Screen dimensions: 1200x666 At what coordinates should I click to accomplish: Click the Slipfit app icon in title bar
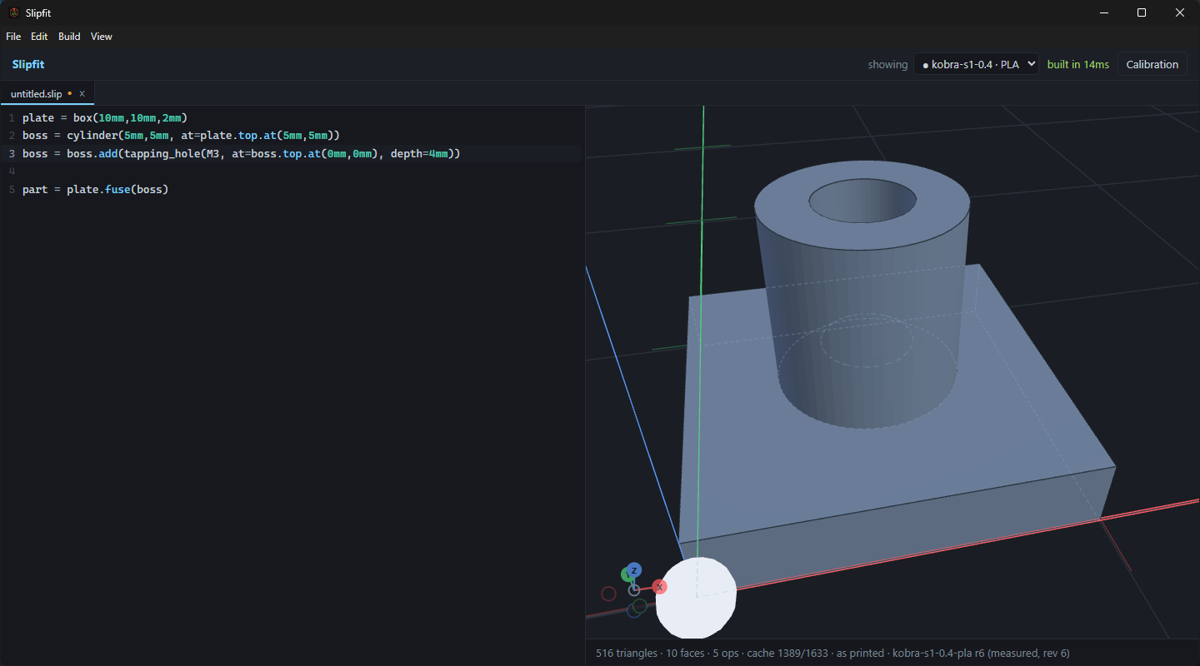[13, 12]
